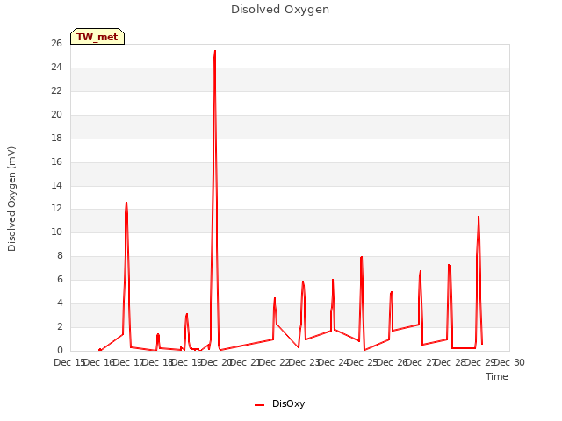Click the y-axis value 12

click(56, 209)
